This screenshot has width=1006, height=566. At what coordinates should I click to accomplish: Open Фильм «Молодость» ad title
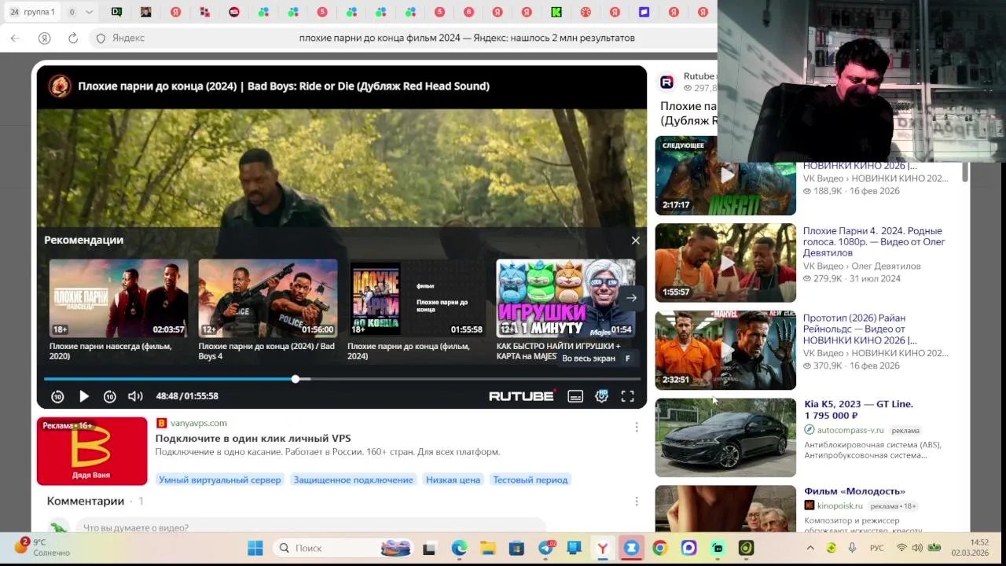(855, 491)
